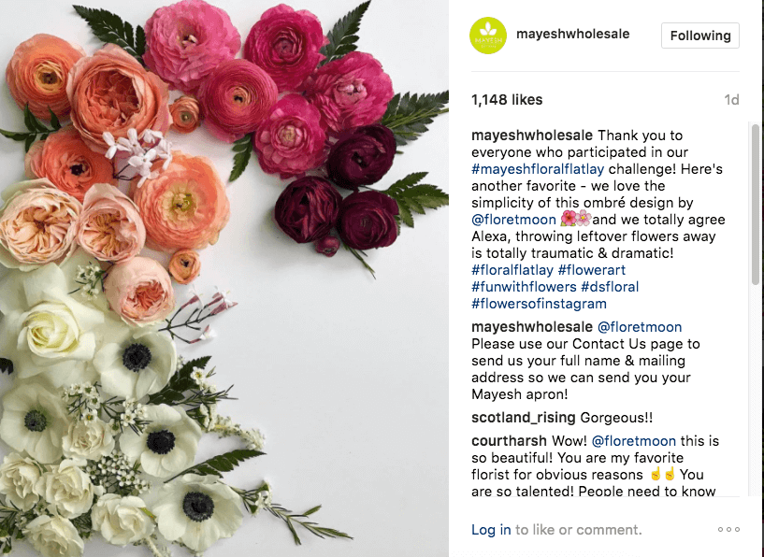
Task: Visit @floretmoon mention in the caption
Action: pos(513,220)
